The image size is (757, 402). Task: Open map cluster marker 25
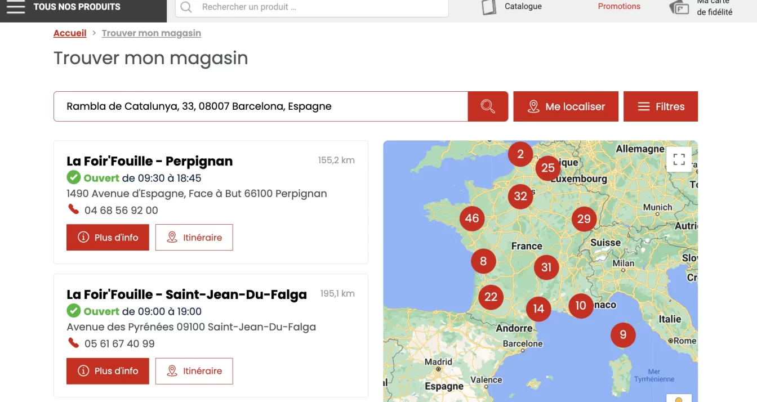point(548,168)
